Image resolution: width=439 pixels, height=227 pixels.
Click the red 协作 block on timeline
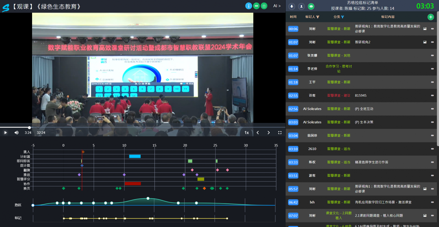pos(133,184)
